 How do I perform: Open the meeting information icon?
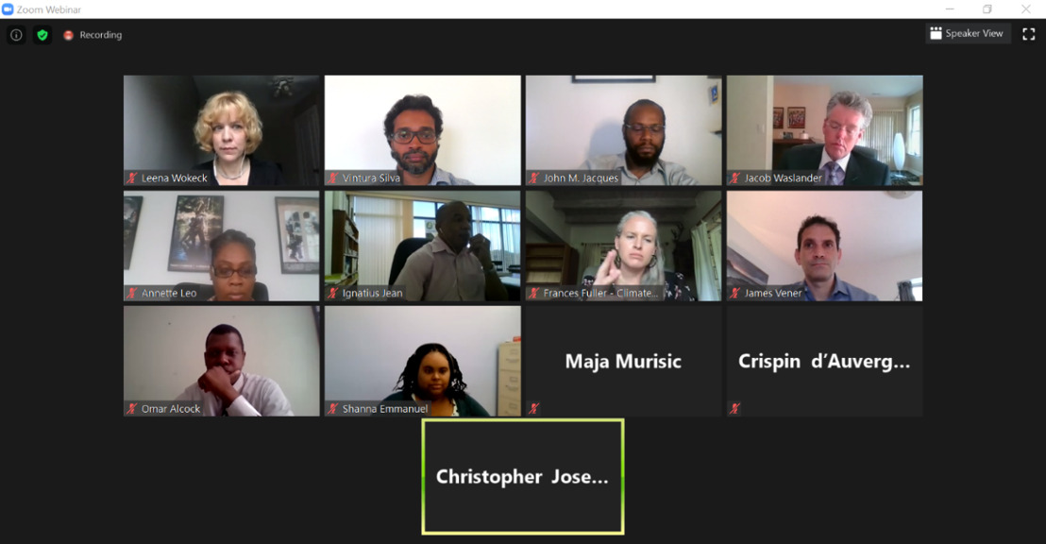(16, 35)
